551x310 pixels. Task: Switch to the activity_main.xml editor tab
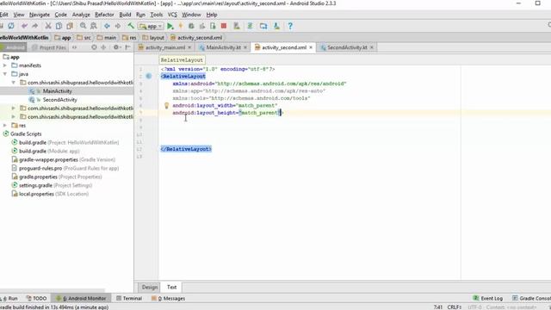[164, 47]
